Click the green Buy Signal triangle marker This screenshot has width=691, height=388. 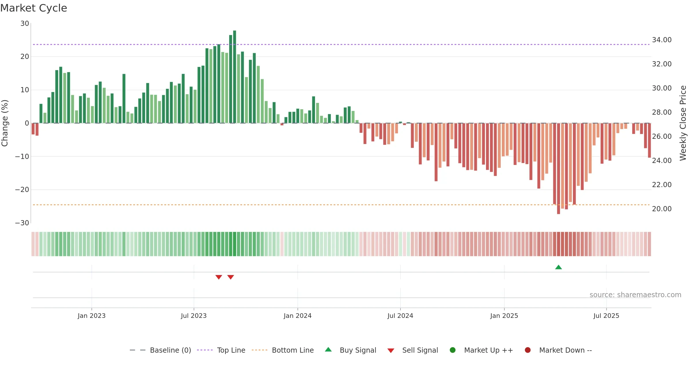tap(559, 267)
